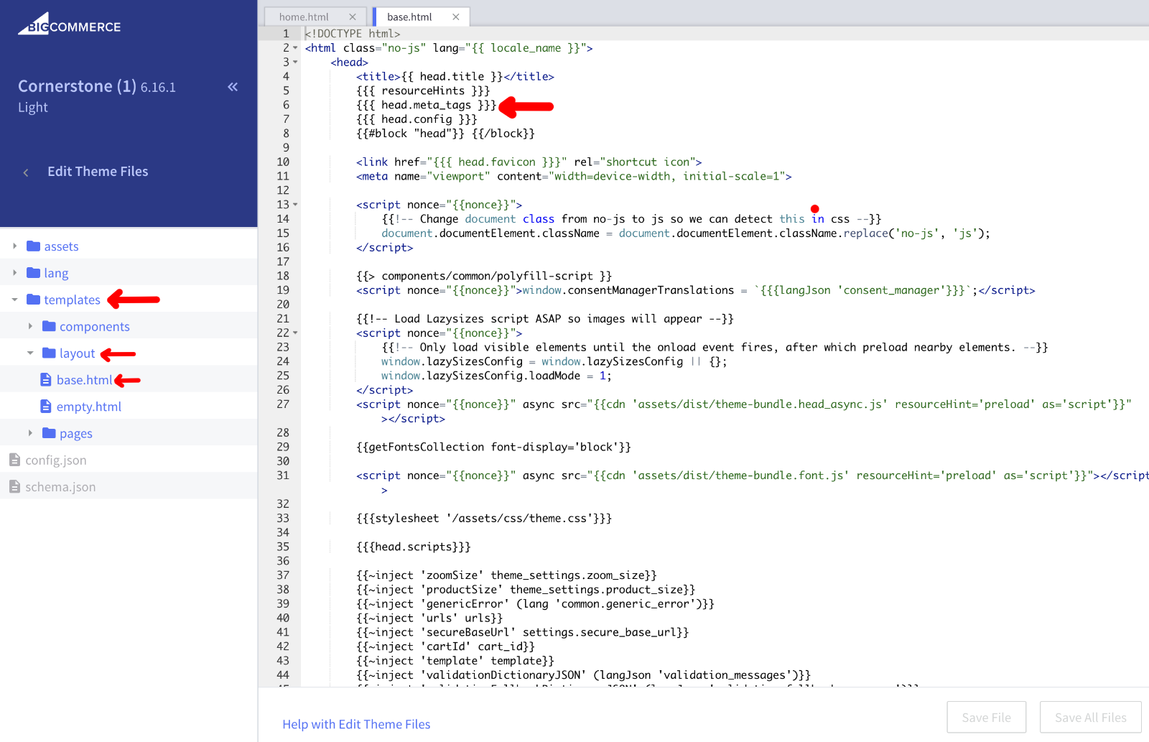Image resolution: width=1149 pixels, height=742 pixels.
Task: Open the assets folder
Action: coord(62,246)
